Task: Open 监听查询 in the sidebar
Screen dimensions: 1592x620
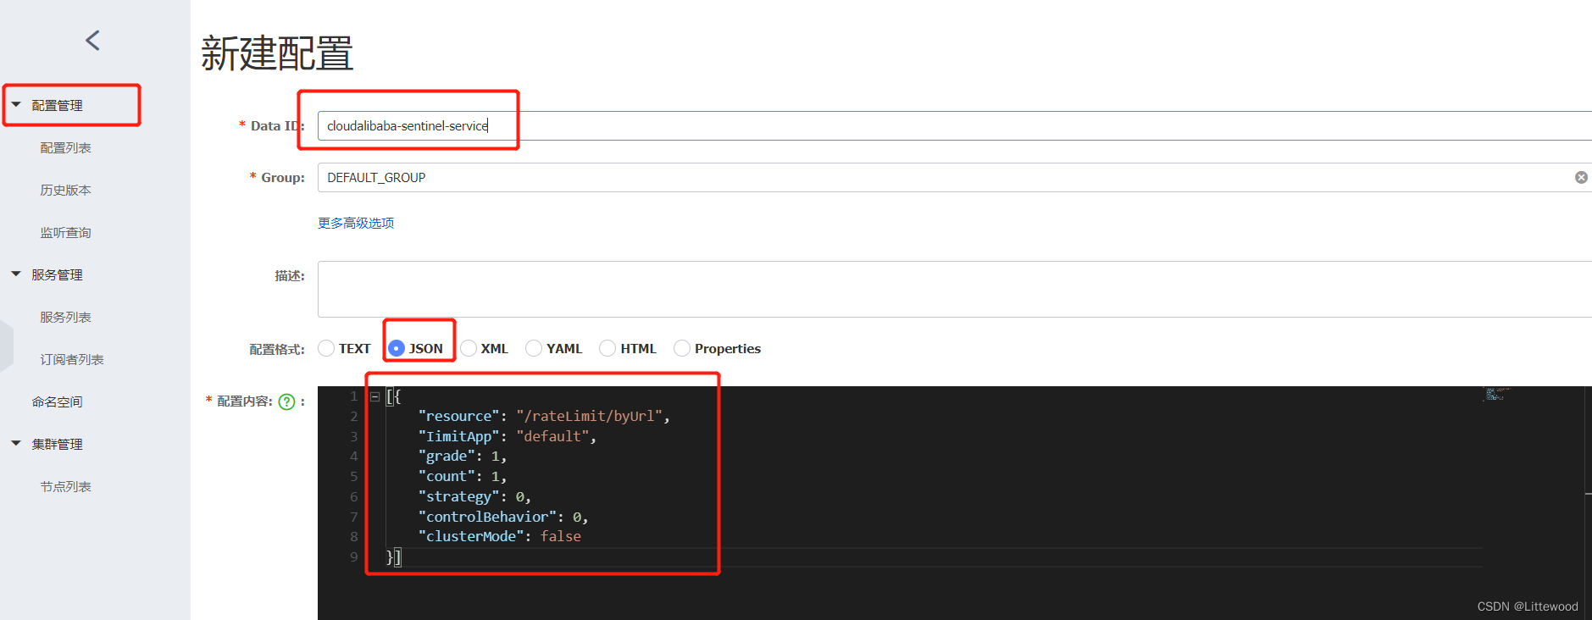Action: coord(65,232)
